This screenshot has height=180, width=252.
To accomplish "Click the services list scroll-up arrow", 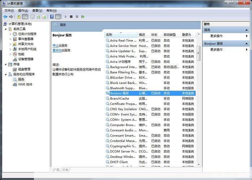I will click(x=199, y=34).
